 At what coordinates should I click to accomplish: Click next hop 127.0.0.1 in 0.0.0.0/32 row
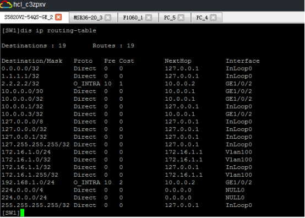182,68
